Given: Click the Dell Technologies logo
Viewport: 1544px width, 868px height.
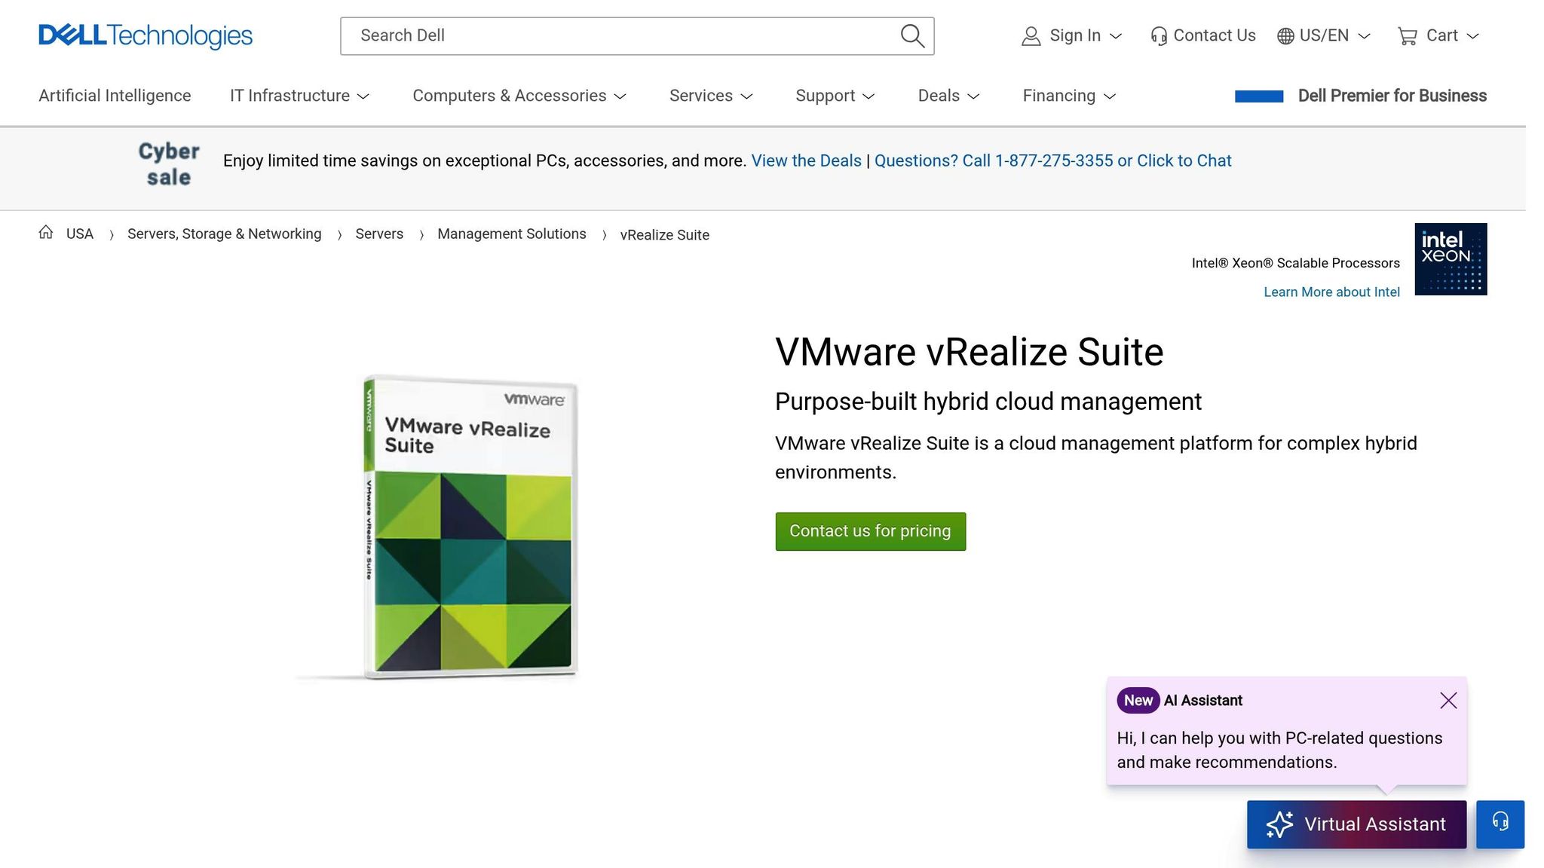Looking at the screenshot, I should tap(145, 35).
